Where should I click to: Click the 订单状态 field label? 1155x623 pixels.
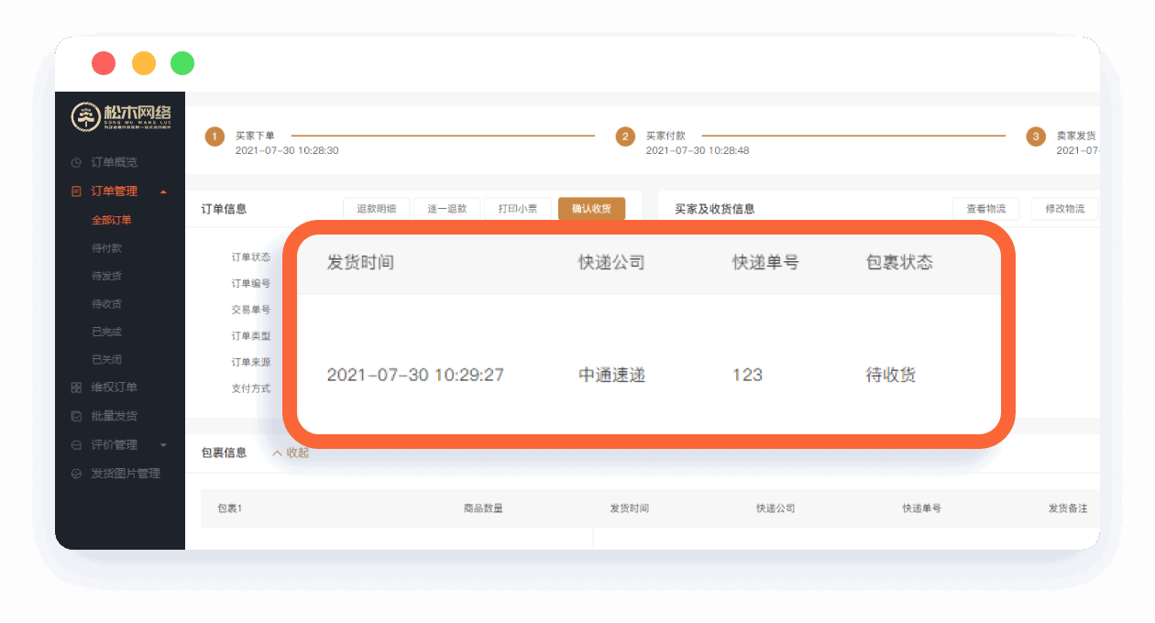(250, 257)
